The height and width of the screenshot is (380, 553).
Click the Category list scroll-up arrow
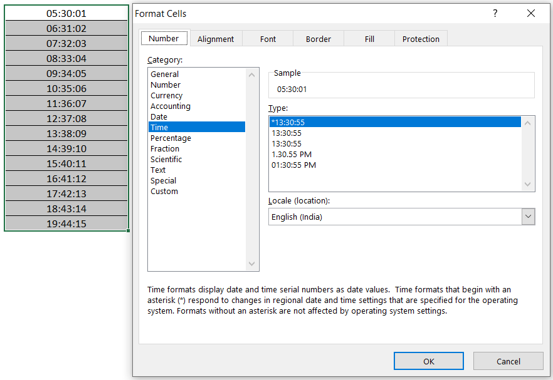point(252,74)
